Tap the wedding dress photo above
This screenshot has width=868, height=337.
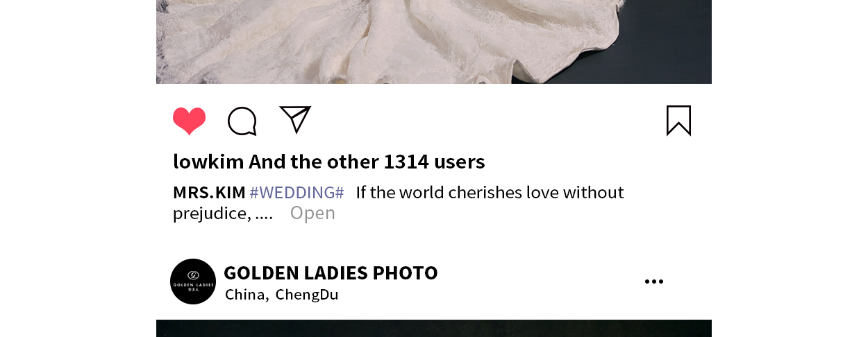click(x=434, y=42)
